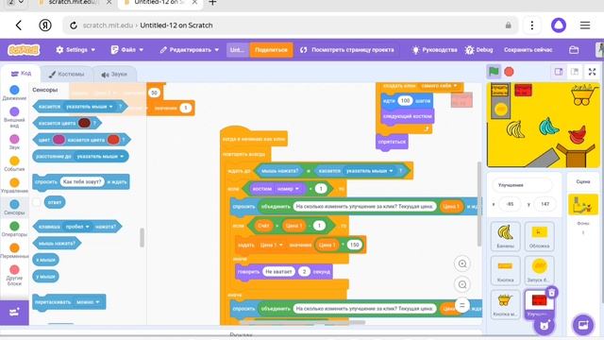Open the choose a backdrop button
This screenshot has width=604, height=340.
(583, 325)
